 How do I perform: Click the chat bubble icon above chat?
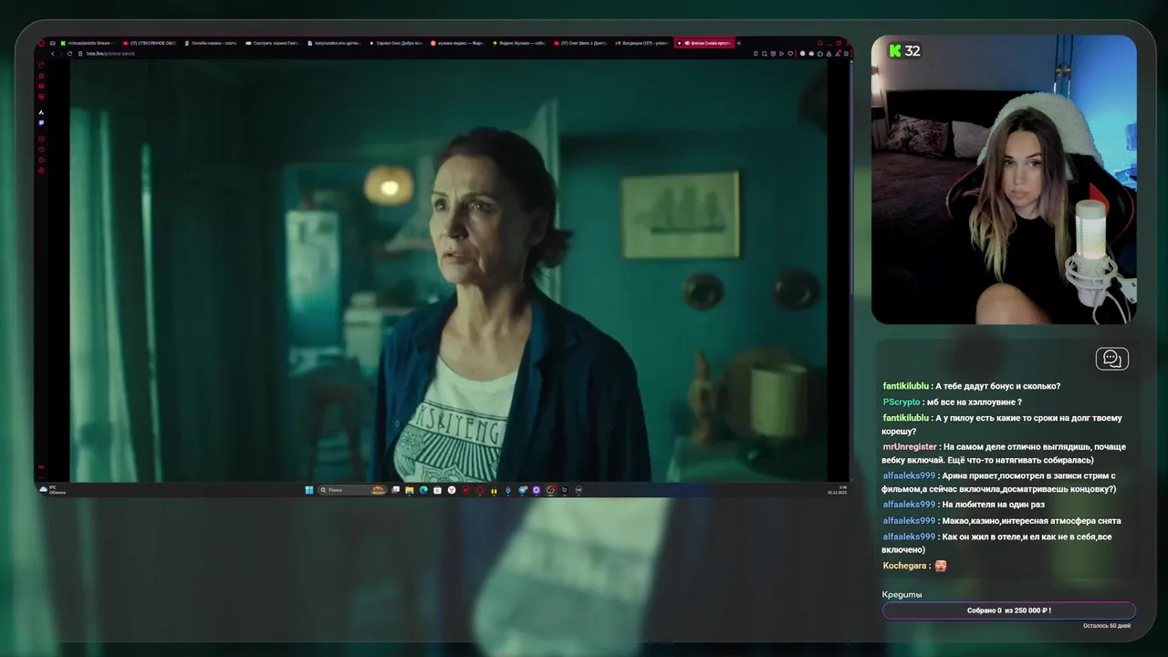(x=1111, y=359)
